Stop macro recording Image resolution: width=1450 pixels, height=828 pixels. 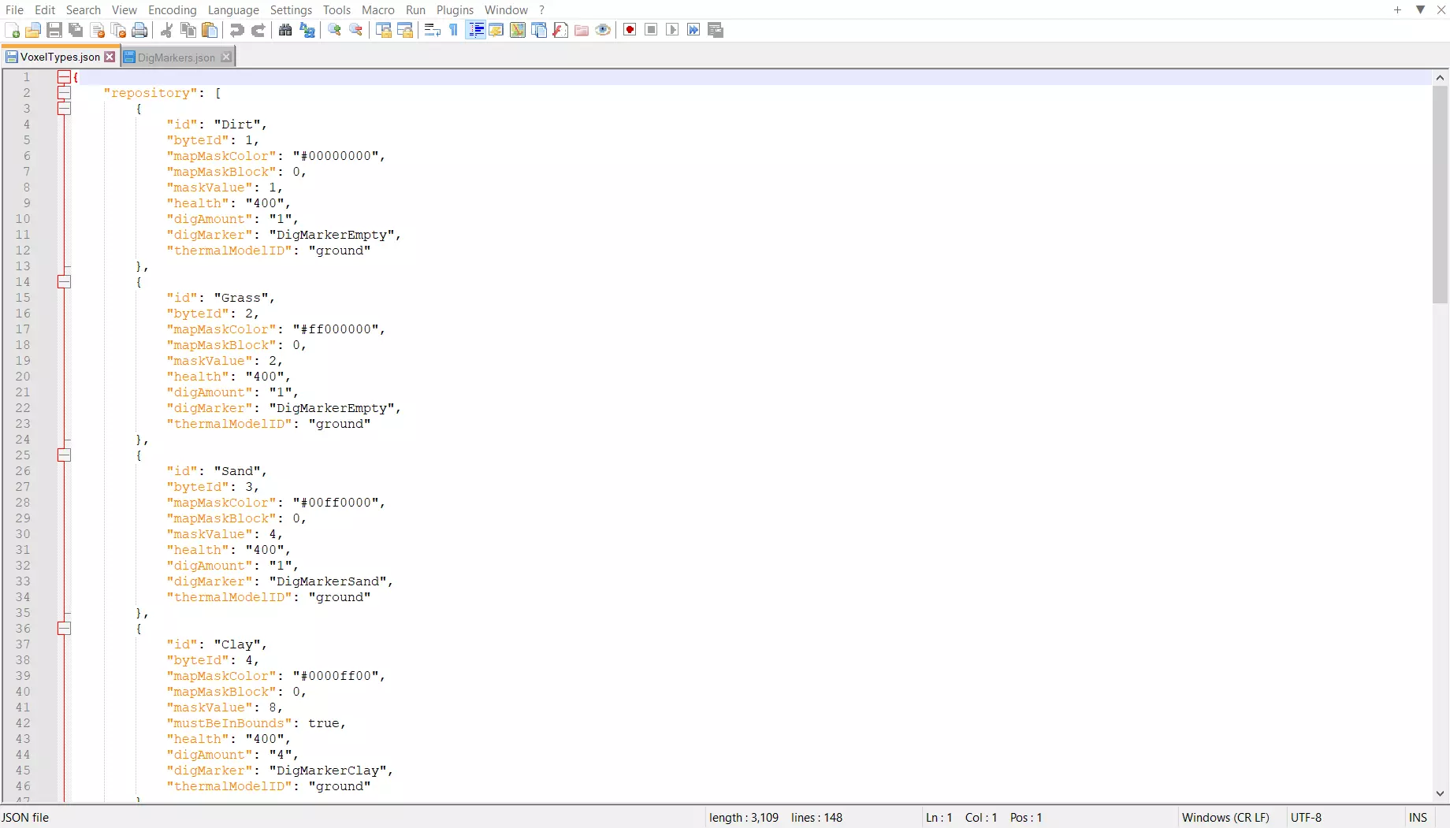[651, 30]
